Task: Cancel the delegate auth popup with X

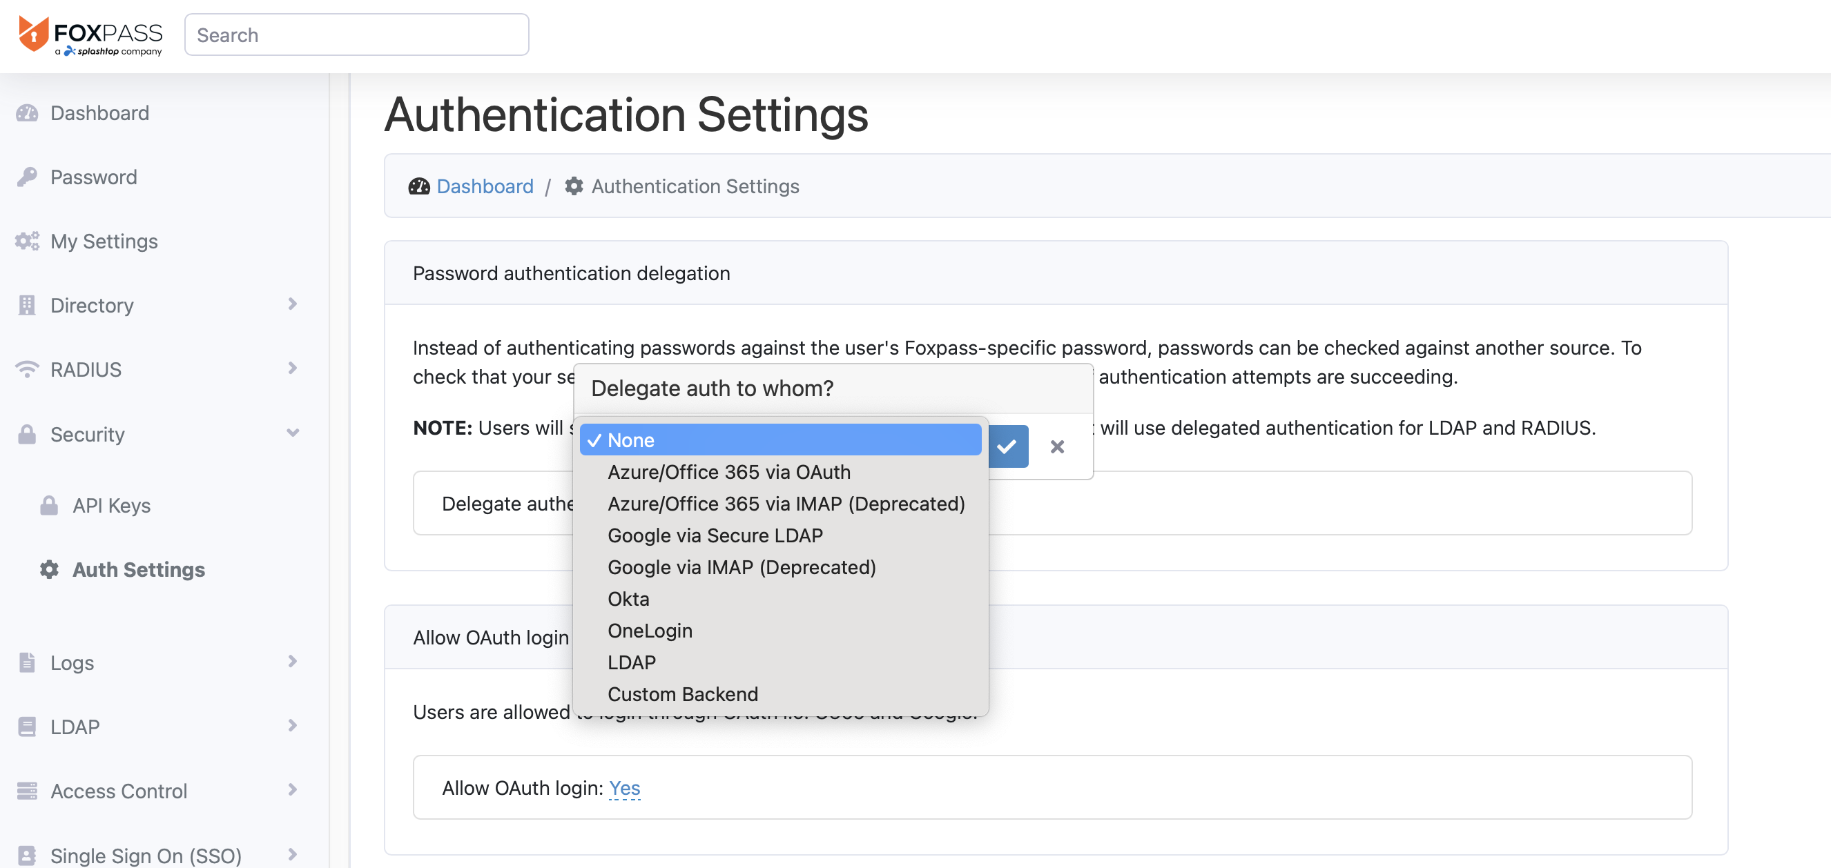Action: point(1057,447)
